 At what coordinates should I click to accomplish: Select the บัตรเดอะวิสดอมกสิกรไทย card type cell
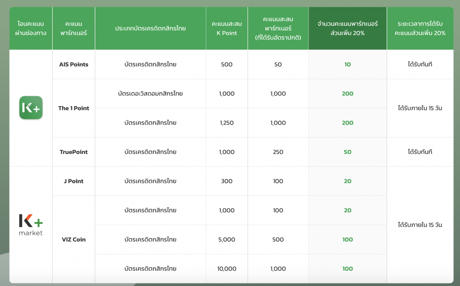tap(150, 93)
